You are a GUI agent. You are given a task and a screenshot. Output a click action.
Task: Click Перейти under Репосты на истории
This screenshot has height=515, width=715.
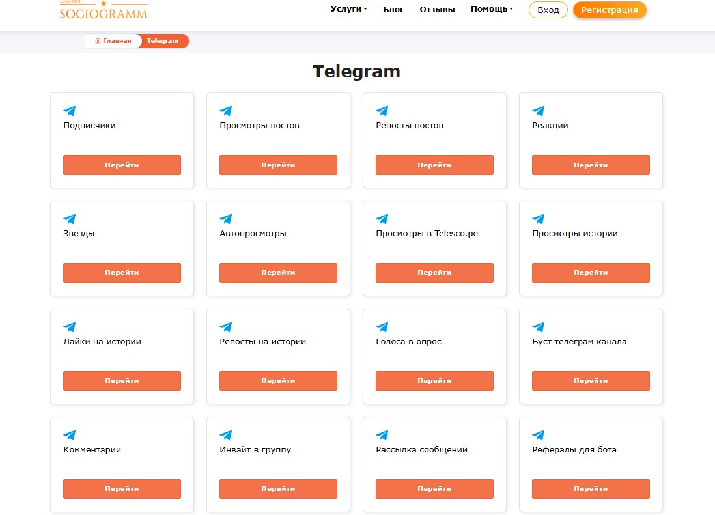[278, 380]
